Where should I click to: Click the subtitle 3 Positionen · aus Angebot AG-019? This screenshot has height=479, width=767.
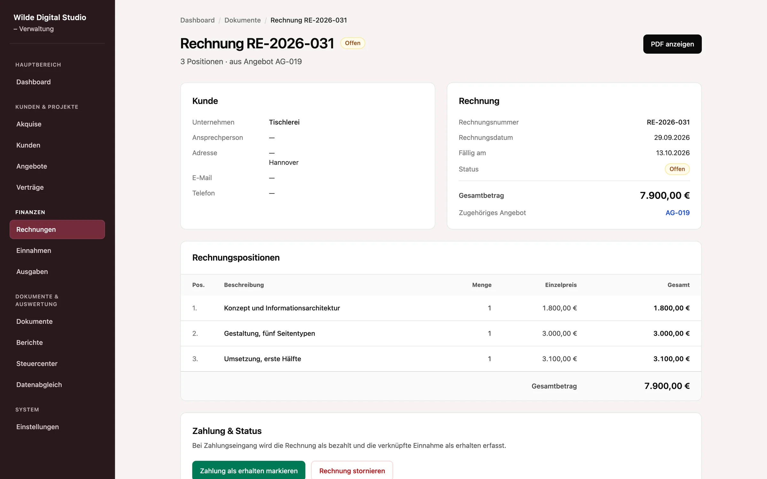coord(241,62)
